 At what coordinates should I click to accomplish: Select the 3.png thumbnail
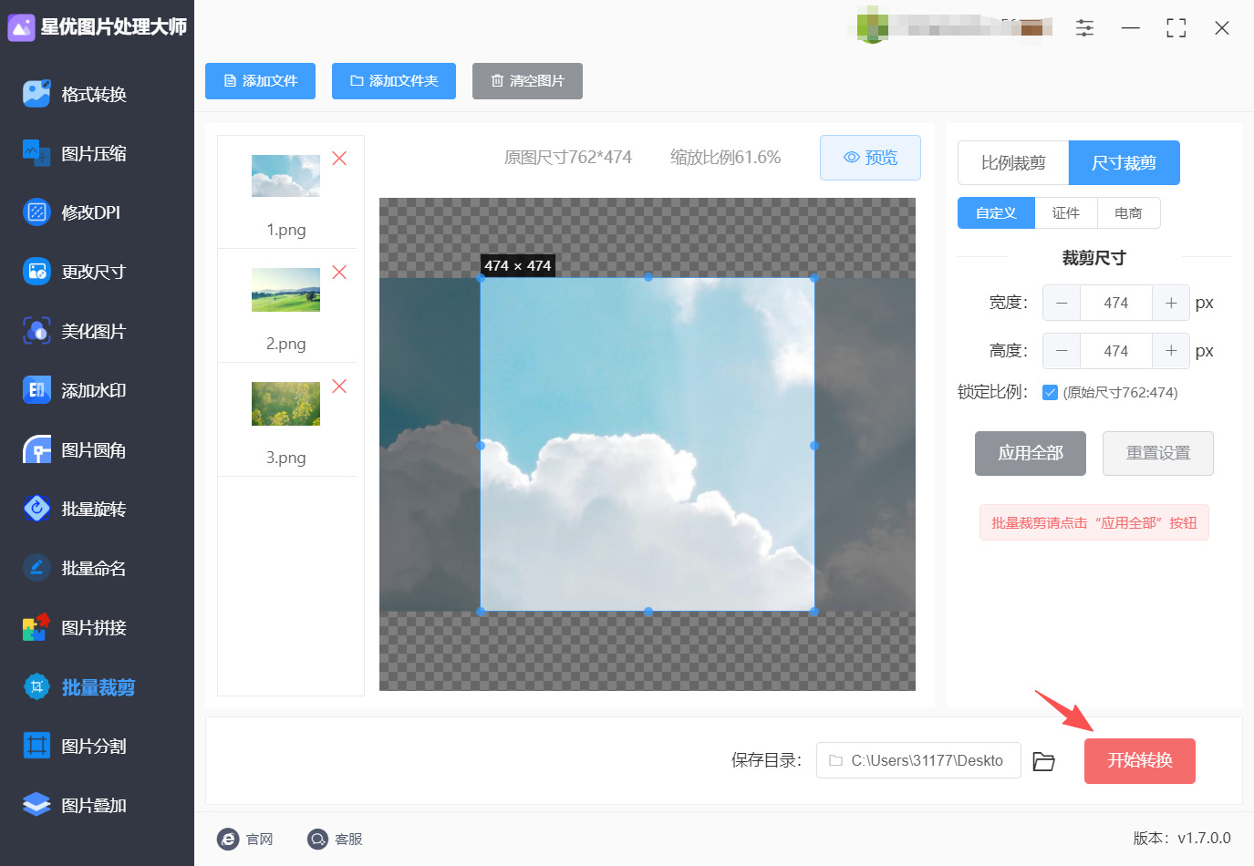(285, 404)
